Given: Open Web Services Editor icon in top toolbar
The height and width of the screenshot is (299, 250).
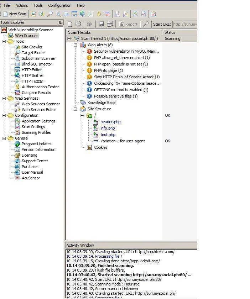Looking at the screenshot, I should [125, 14].
